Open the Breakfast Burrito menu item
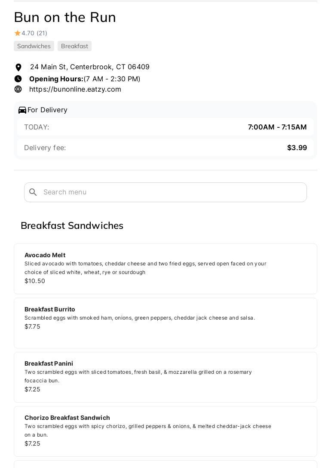Viewport: 331px width, 468px height. (x=165, y=323)
